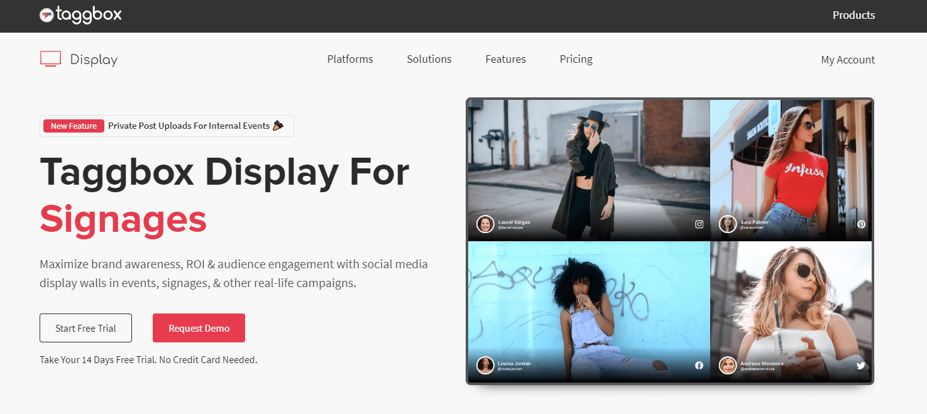Click Louisa Jordan's profile avatar
Viewport: 927px width, 414px height.
click(x=485, y=366)
